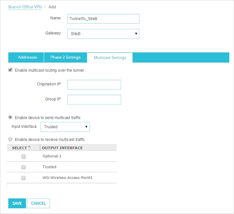Image resolution: width=234 pixels, height=214 pixels.
Task: Select Enable device to send multicast traffic
Action: pos(10,117)
